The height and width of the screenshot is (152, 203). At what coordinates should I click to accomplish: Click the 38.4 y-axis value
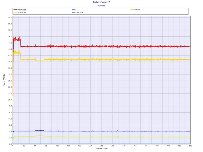point(10,62)
